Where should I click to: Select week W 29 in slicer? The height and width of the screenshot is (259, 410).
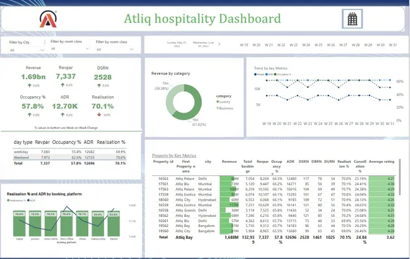[x=368, y=45]
